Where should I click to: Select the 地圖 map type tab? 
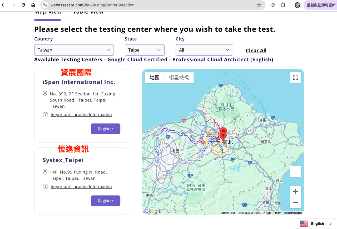[x=155, y=77]
